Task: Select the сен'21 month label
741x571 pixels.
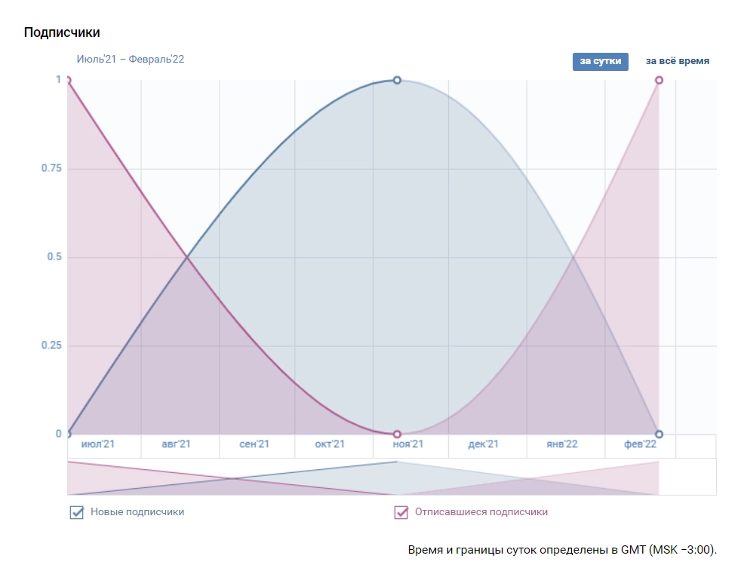Action: pyautogui.click(x=254, y=444)
